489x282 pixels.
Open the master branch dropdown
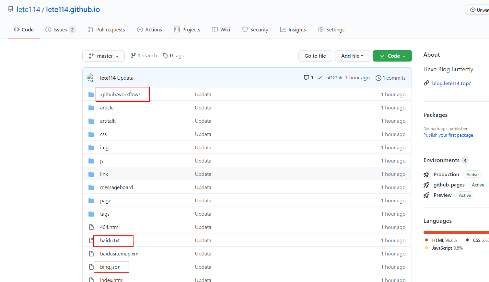(x=103, y=56)
